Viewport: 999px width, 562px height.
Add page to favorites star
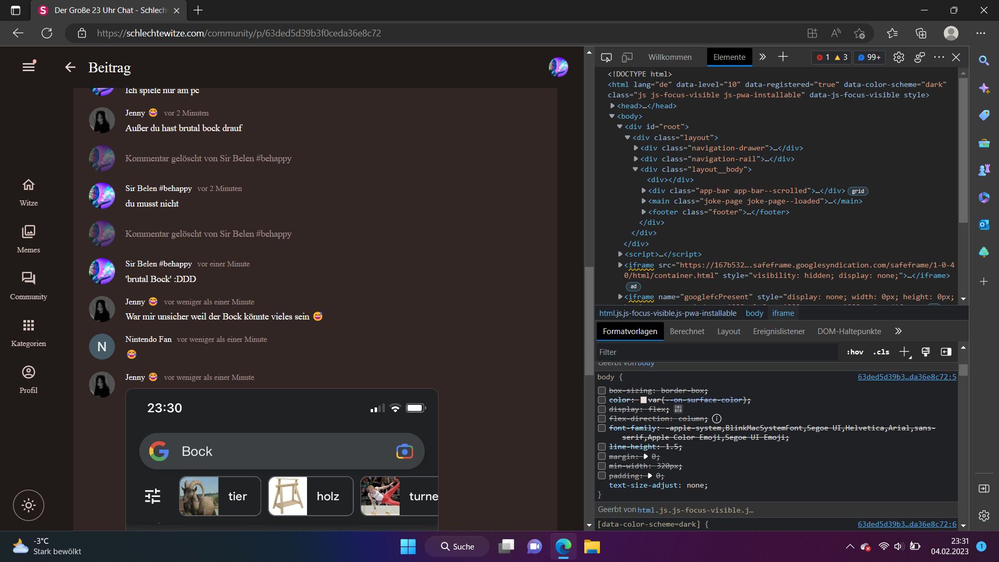click(859, 33)
